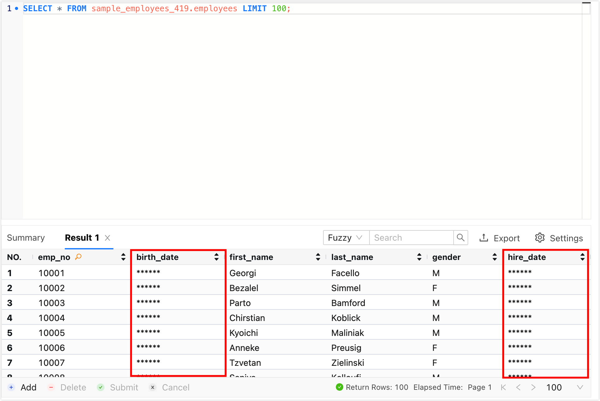Click the Elapsed Time status label

pos(438,387)
